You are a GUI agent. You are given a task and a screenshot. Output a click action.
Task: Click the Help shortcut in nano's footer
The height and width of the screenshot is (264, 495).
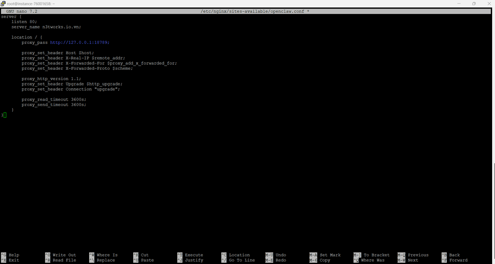[14, 255]
